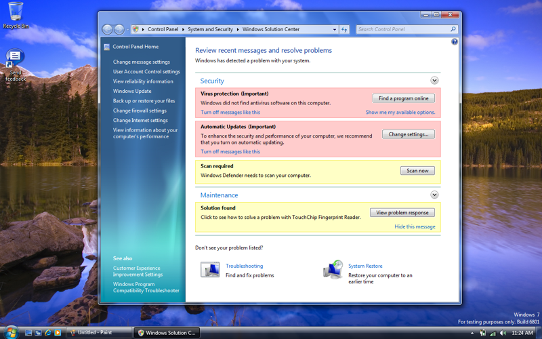
Task: Open Windows Update sidebar link
Action: (x=132, y=91)
